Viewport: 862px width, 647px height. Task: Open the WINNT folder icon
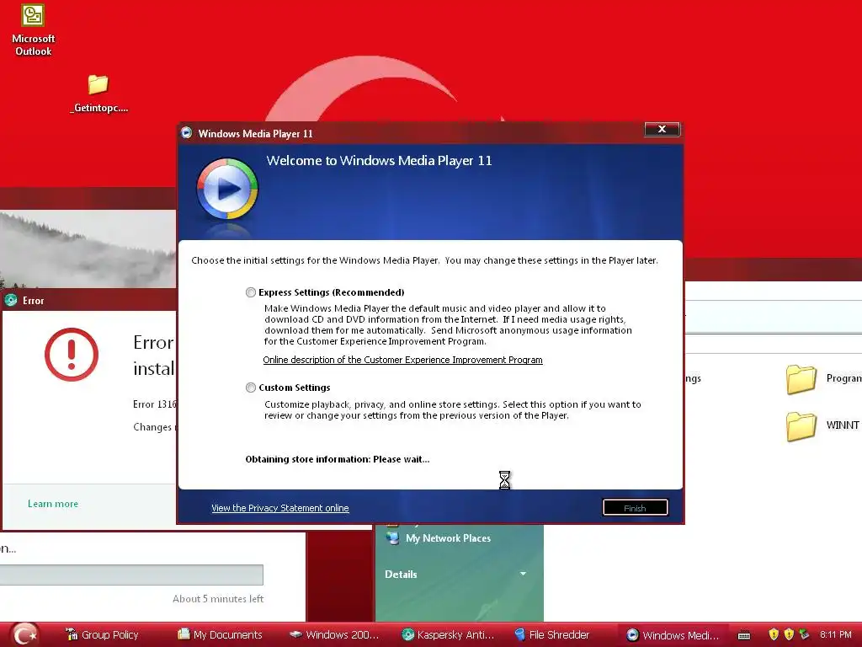[x=801, y=426]
